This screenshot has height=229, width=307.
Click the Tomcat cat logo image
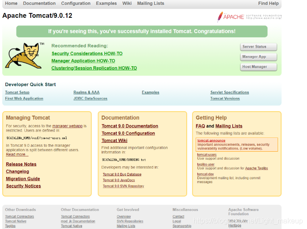point(25,56)
